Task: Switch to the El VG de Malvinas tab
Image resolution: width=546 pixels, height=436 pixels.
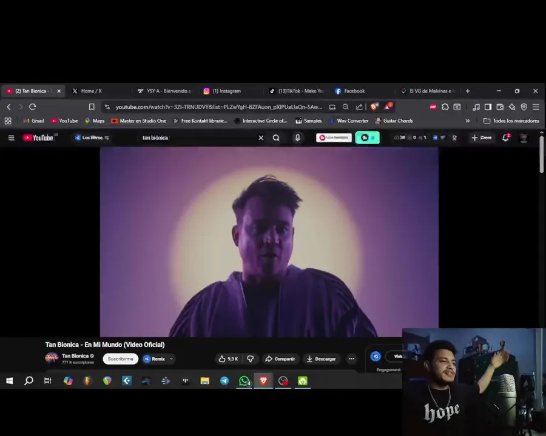Action: click(429, 91)
